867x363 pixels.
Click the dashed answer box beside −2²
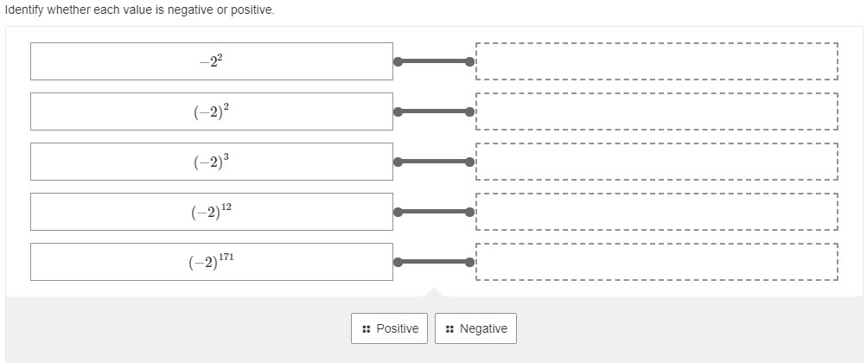tap(656, 61)
